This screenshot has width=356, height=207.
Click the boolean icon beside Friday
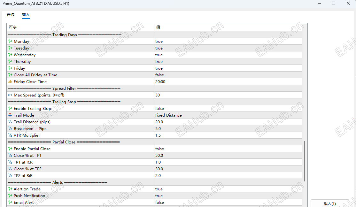10,68
